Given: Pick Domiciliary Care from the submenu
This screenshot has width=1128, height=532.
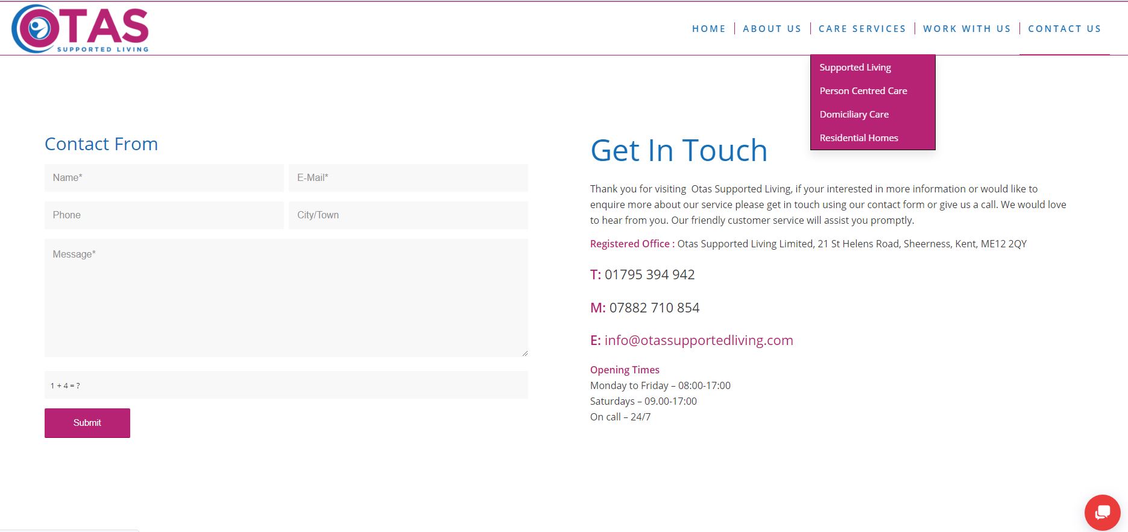Looking at the screenshot, I should (x=854, y=115).
